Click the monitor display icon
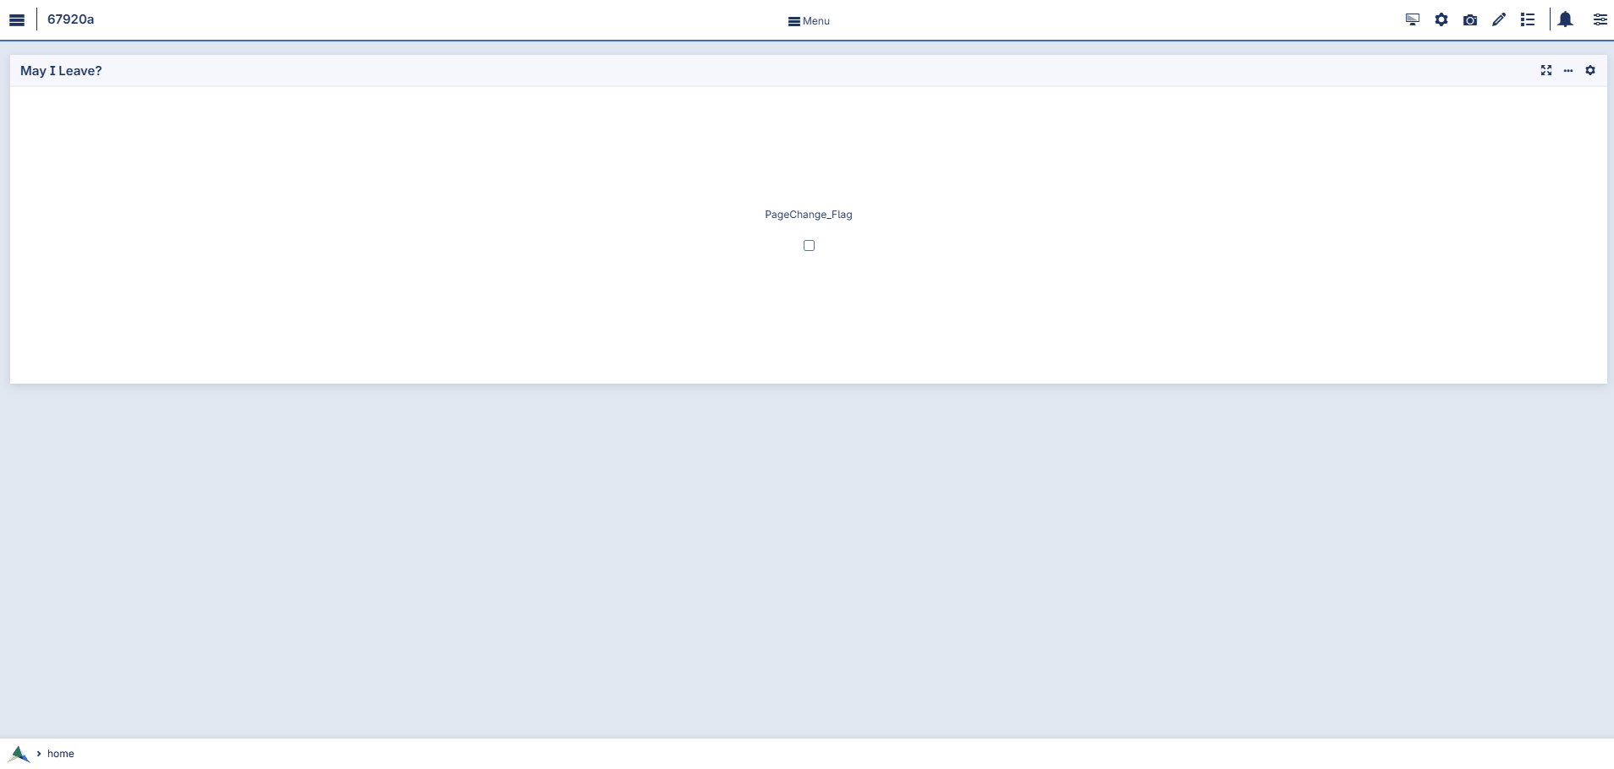Viewport: 1614px width, 769px height. pos(1413,19)
